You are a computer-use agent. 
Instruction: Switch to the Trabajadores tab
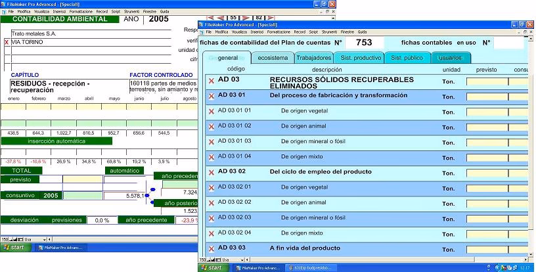[x=314, y=58]
